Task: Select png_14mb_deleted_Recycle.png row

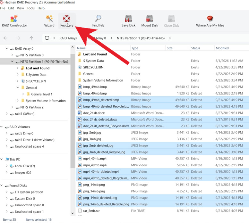Action: 162,204
